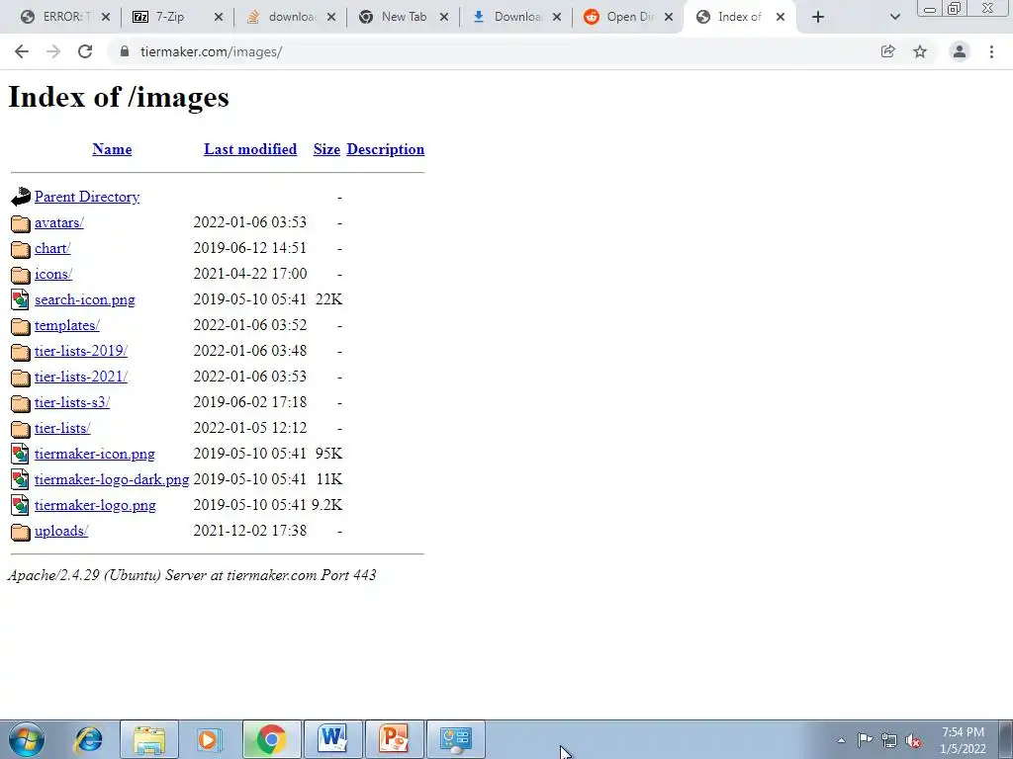Open PowerPoint from the taskbar
The image size is (1013, 759).
[x=395, y=739]
